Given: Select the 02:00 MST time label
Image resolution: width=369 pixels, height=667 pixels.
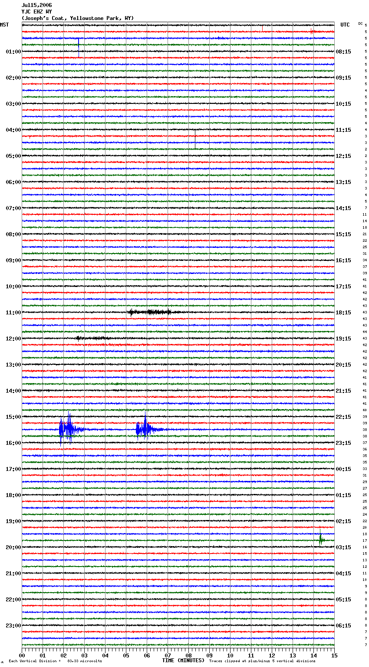Looking at the screenshot, I should (x=13, y=78).
